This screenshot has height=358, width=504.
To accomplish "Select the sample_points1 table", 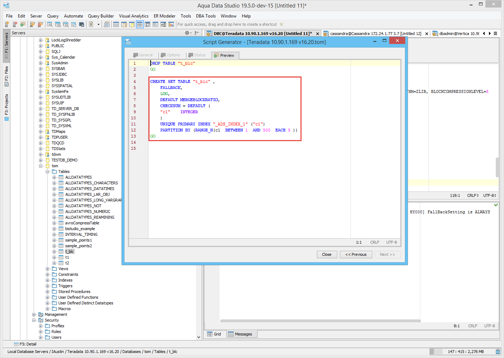I will 78,240.
